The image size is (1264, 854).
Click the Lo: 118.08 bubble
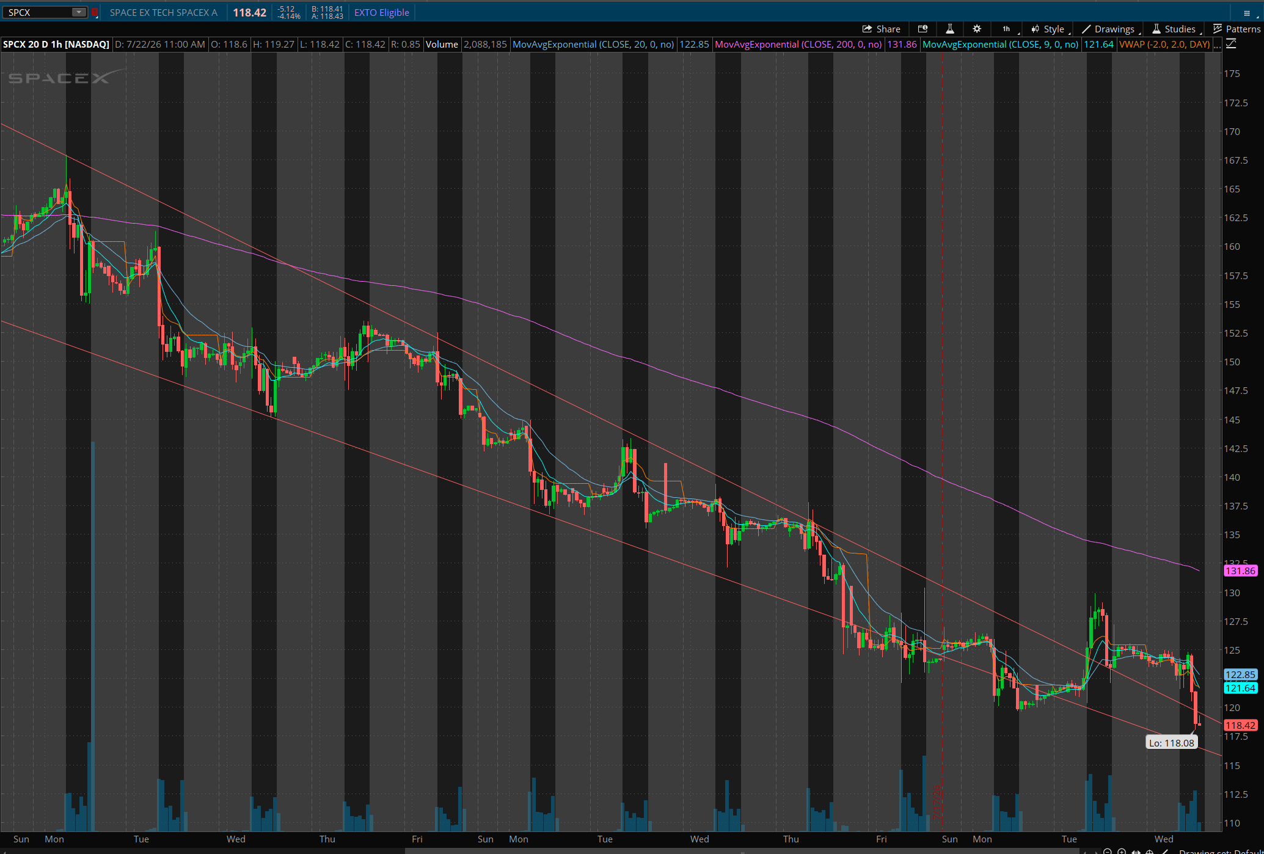pos(1171,743)
